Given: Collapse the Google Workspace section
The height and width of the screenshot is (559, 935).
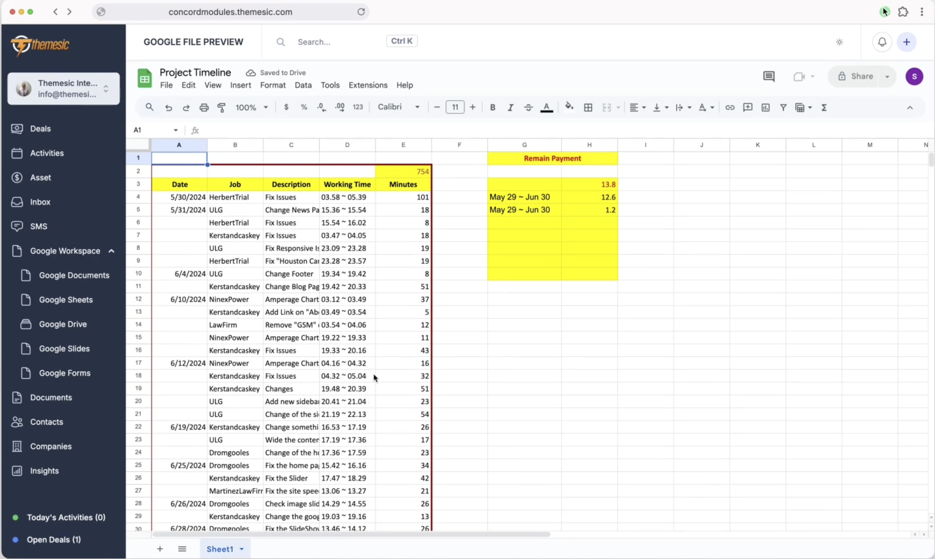Looking at the screenshot, I should coord(111,251).
